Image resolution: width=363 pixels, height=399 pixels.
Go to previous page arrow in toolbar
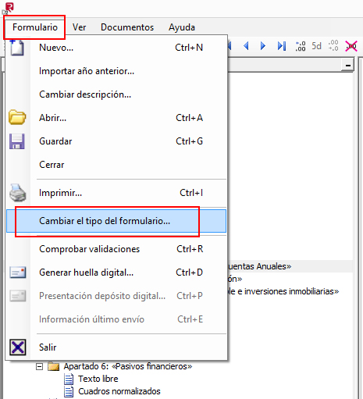click(x=246, y=46)
